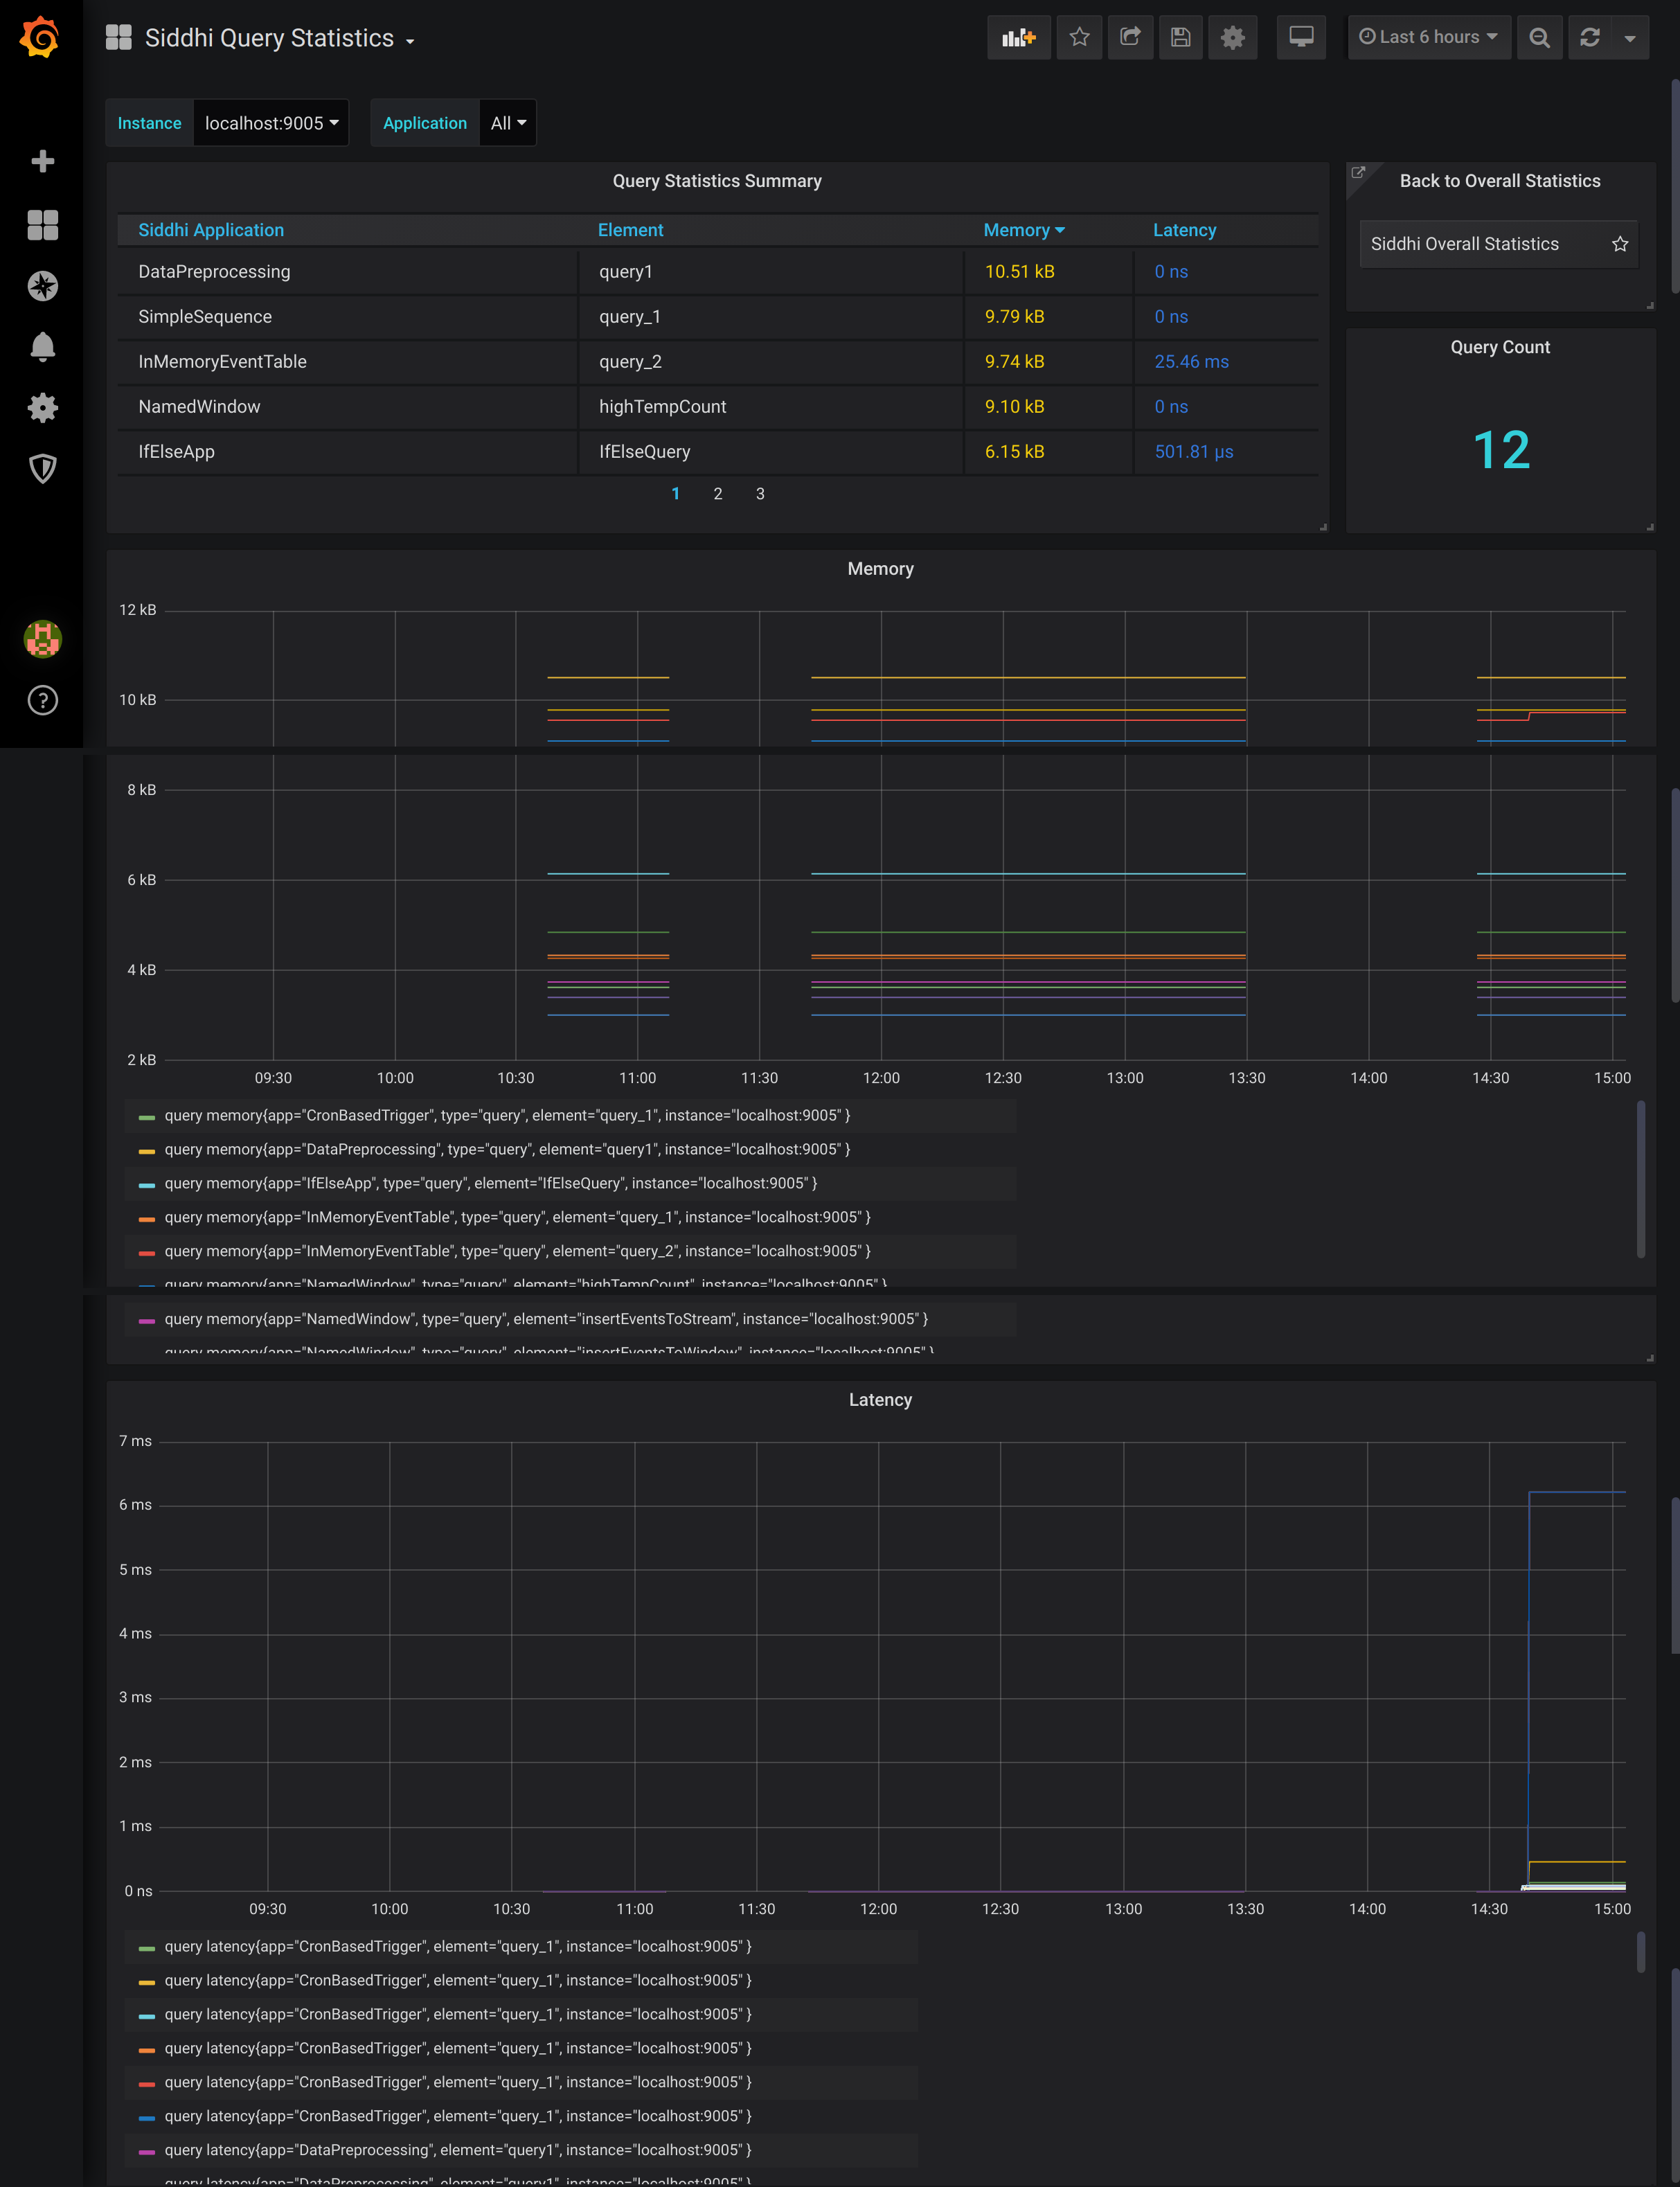1680x2187 pixels.
Task: Click the Share dashboard icon
Action: 1130,38
